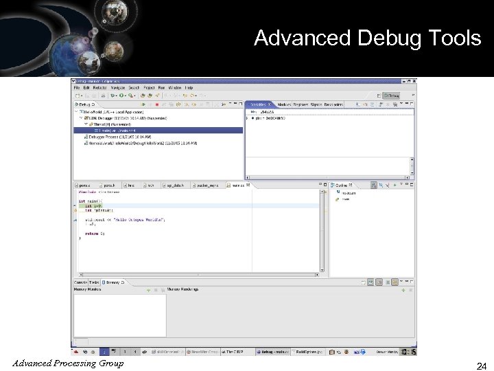Select the main() stack frame row
The height and width of the screenshot is (371, 494).
(158, 131)
